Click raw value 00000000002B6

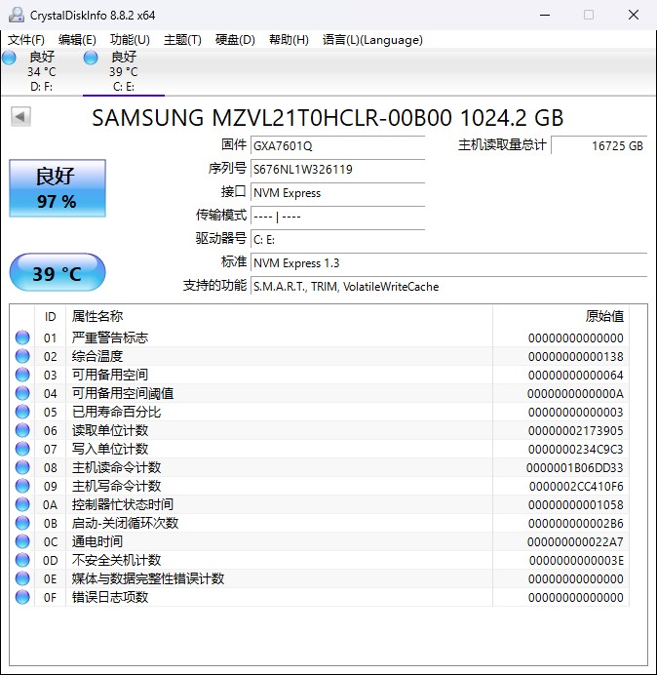tap(576, 523)
